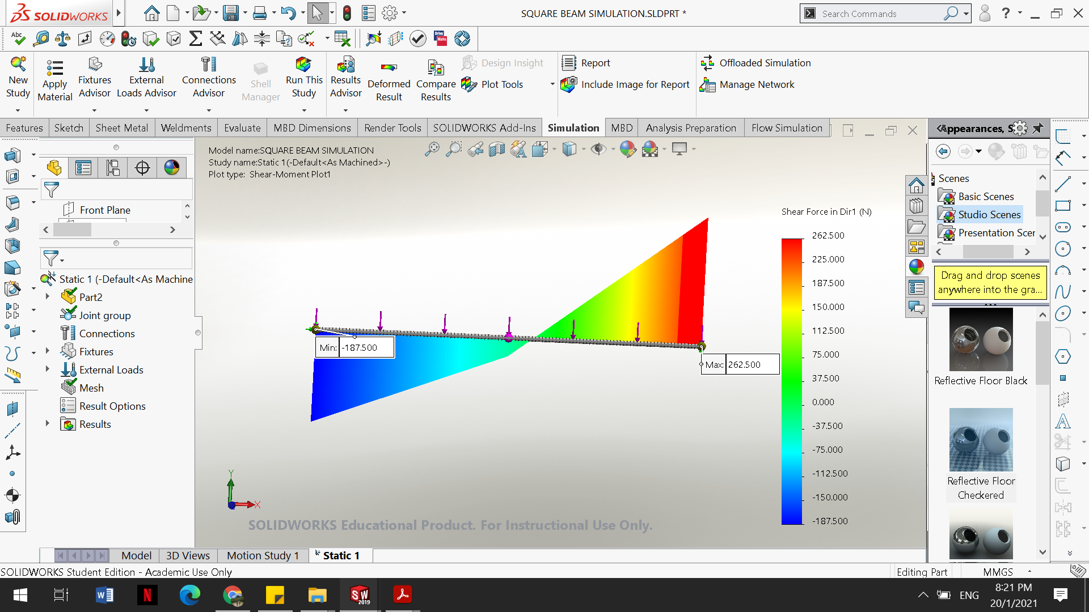Click the External Loads Advisor icon
Screen dimensions: 1089x612
tap(146, 65)
